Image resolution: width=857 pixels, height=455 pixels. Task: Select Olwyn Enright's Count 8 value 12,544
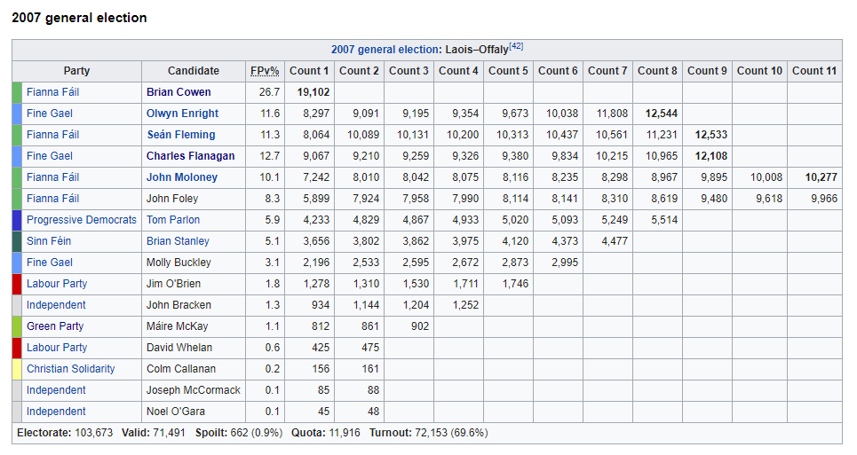[x=662, y=114]
